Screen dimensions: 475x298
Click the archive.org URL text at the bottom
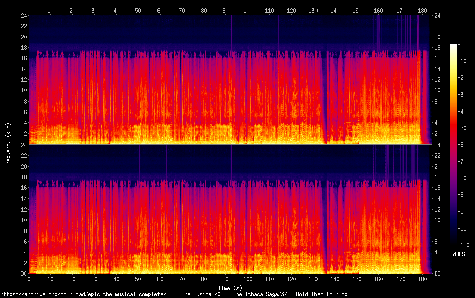(x=175, y=294)
